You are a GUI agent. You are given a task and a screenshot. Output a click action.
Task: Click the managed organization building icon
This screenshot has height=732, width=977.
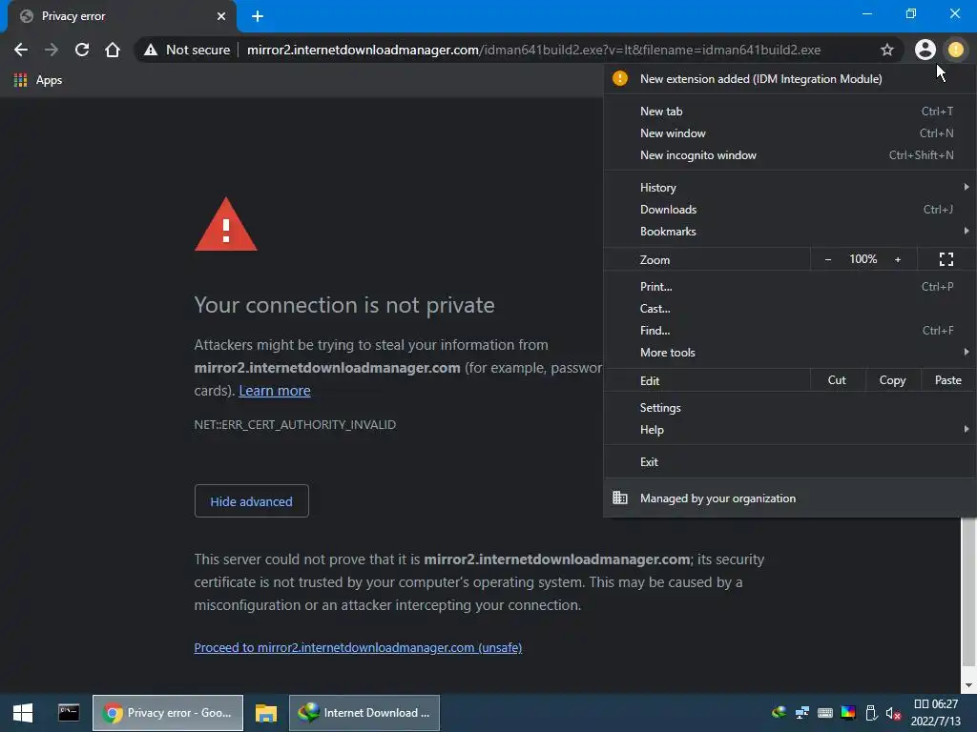[620, 498]
